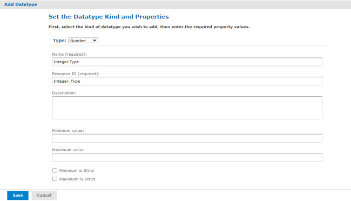This screenshot has height=201, width=351.
Task: Enable the Maximum is Strict checkbox
Action: [x=55, y=179]
